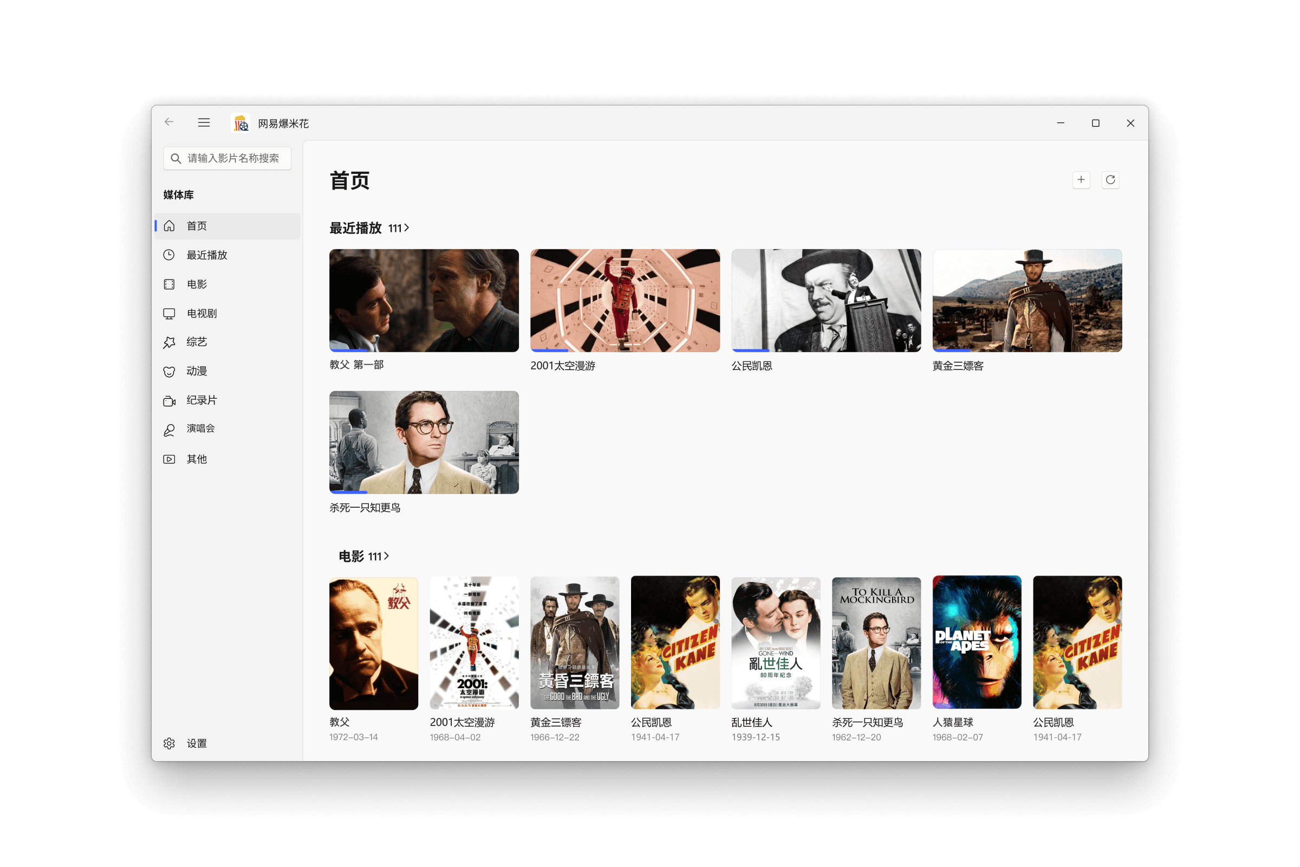Image resolution: width=1300 pixels, height=867 pixels.
Task: Click the monitor TV series icon
Action: click(170, 314)
